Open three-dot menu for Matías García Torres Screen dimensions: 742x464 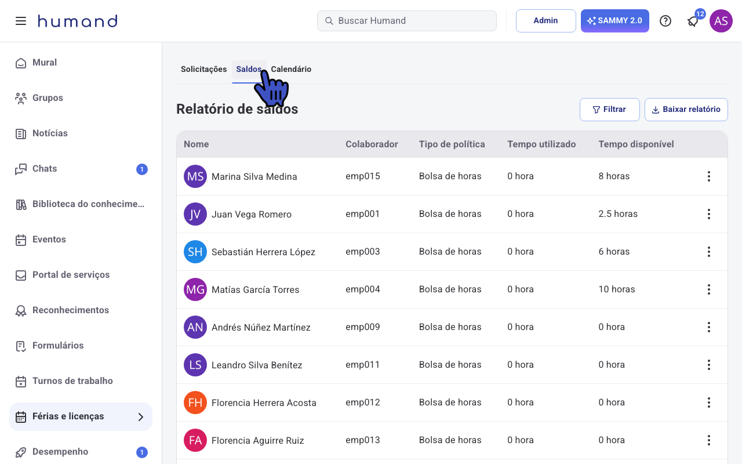(x=708, y=289)
